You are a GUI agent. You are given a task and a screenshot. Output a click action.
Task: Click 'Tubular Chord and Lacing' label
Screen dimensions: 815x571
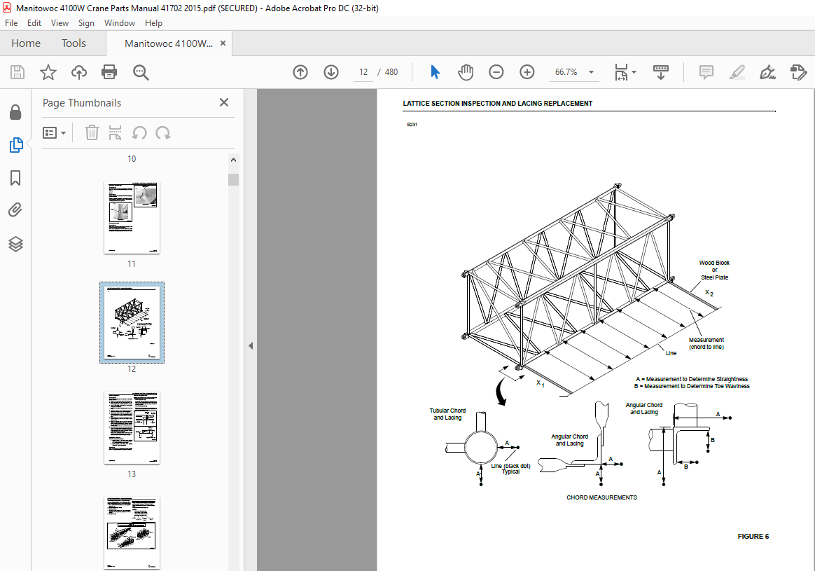tap(447, 414)
